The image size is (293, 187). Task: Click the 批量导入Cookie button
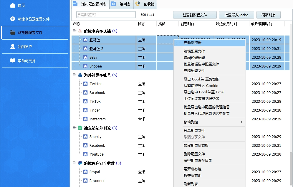pos(236,15)
